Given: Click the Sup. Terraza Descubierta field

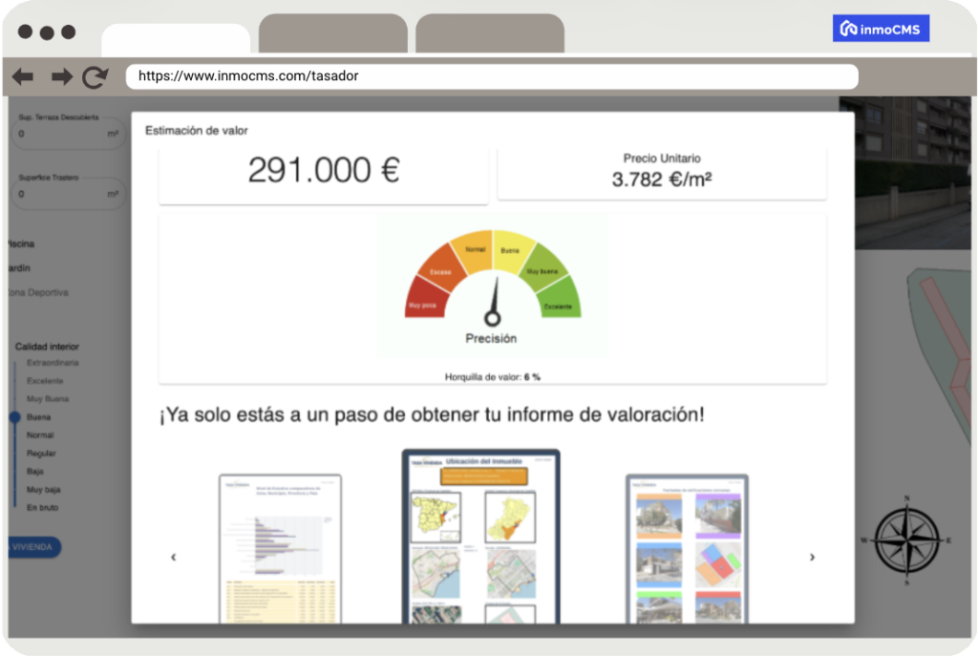Looking at the screenshot, I should point(67,133).
